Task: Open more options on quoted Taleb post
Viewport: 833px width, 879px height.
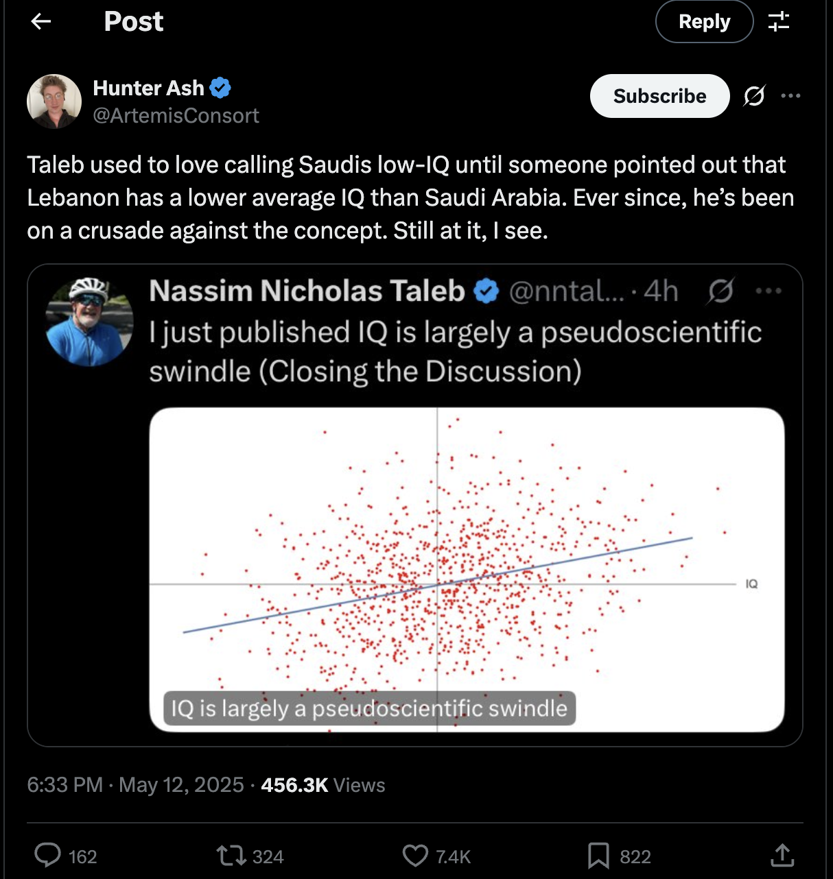Action: (x=769, y=291)
